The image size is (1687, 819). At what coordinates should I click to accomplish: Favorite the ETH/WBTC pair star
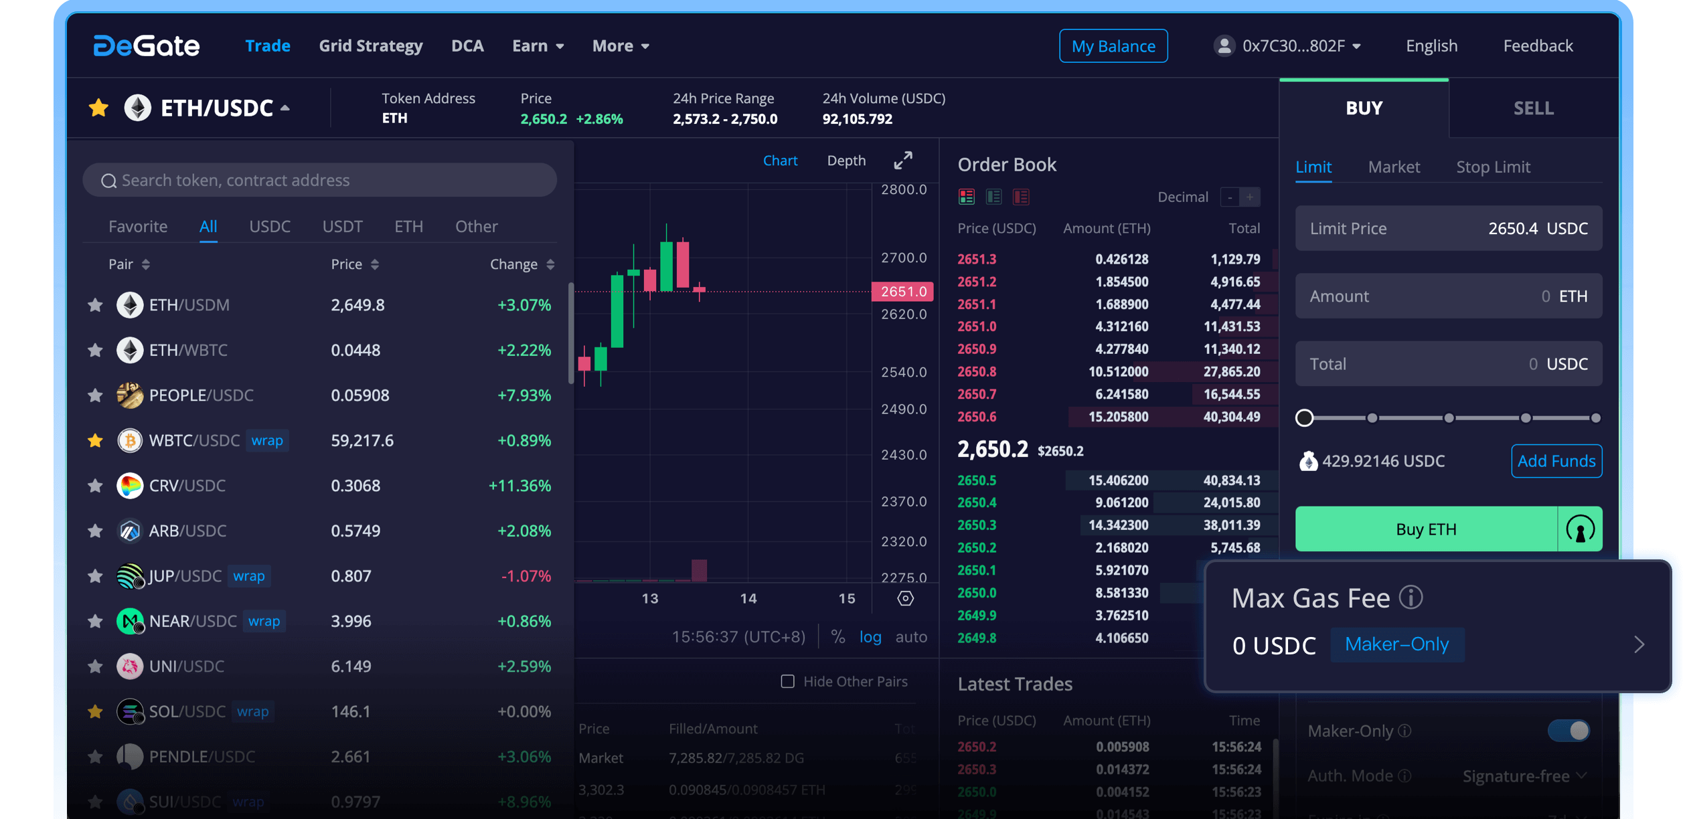pos(95,350)
